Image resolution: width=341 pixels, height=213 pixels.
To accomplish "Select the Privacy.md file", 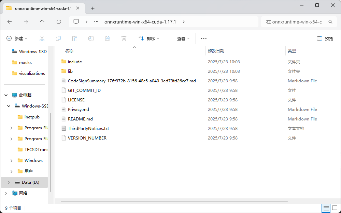I will (78, 110).
